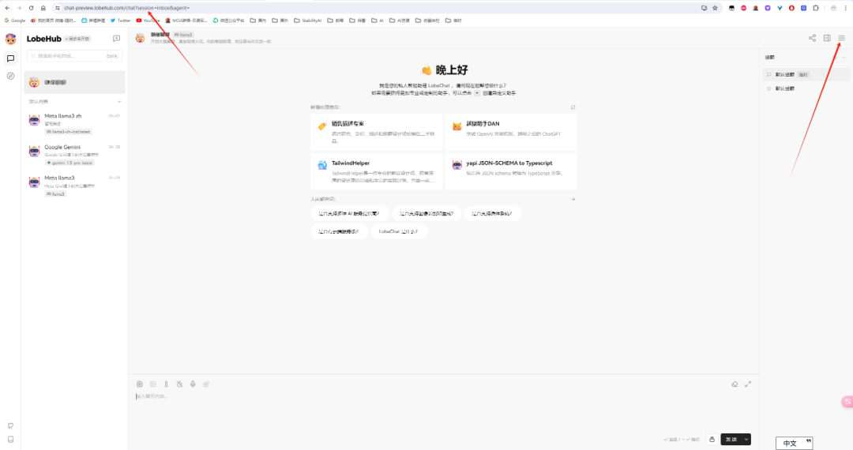Toggle the topic panel icon

pos(827,38)
